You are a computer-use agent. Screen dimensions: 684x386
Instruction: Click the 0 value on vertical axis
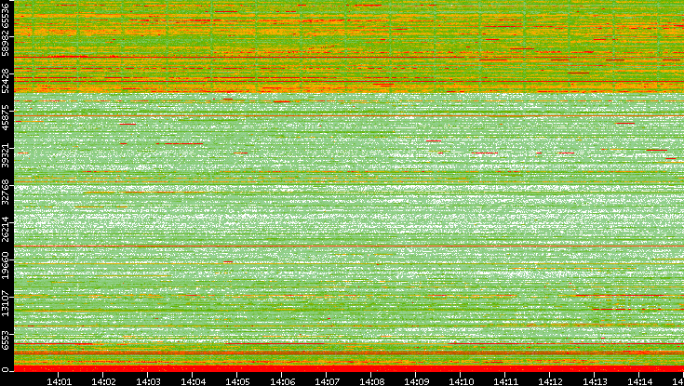(5, 370)
